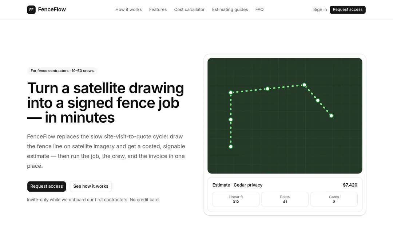393x245 pixels.
Task: Open the FenceFlow home link text
Action: 52,9
